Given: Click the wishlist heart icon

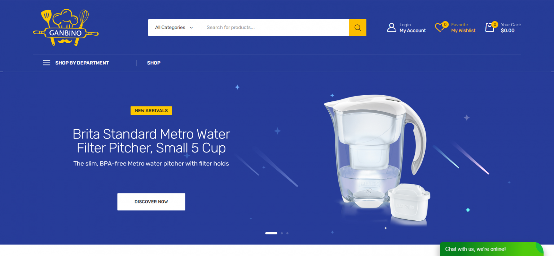Looking at the screenshot, I should coord(439,28).
